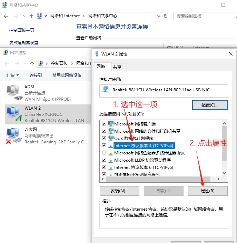
Task: Go up one level in 网络连接 window
Action: pyautogui.click(x=32, y=63)
